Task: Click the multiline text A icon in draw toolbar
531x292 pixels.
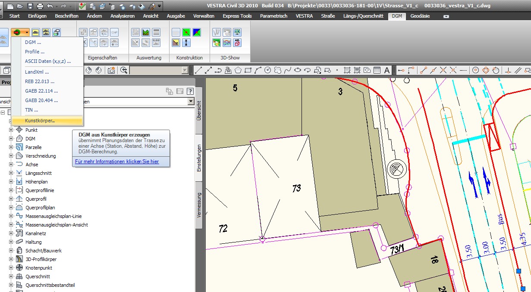Action: click(387, 70)
